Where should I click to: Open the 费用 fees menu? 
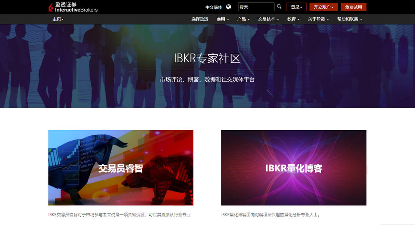[223, 19]
